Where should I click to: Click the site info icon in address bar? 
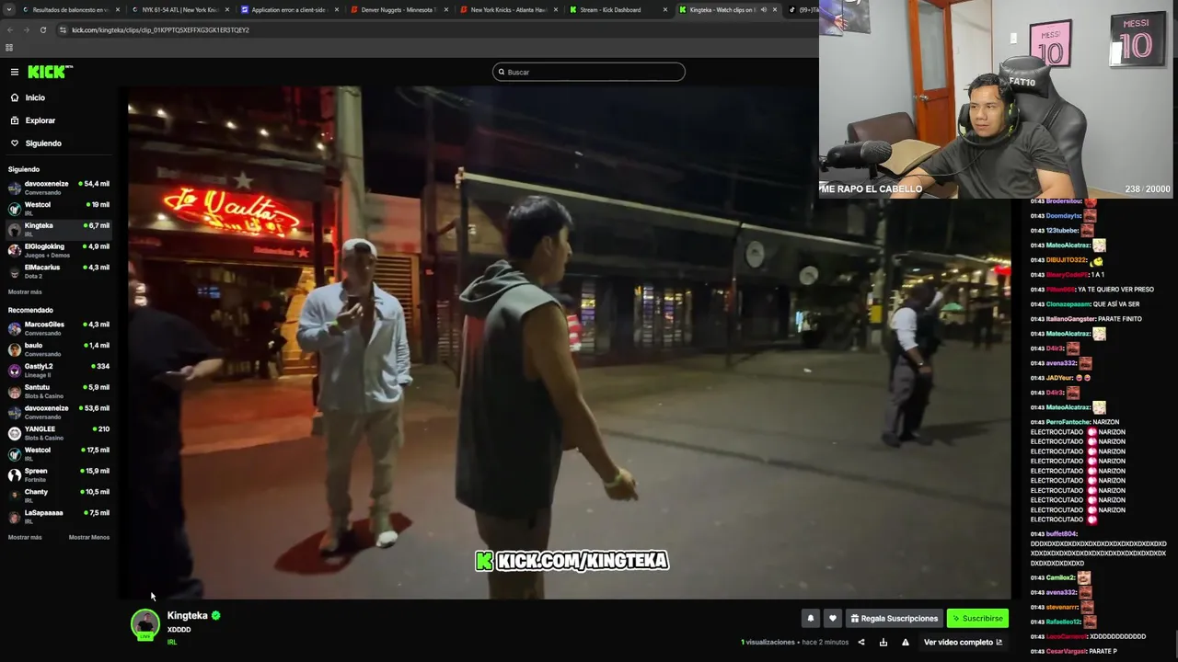[63, 29]
